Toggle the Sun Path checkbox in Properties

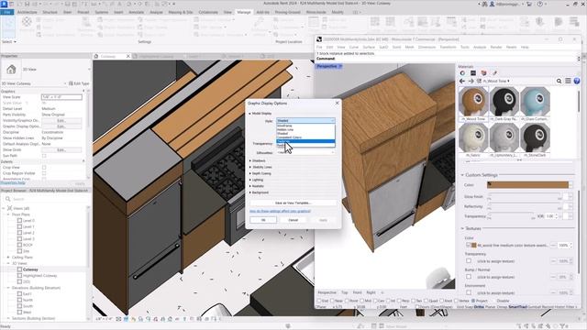point(44,156)
